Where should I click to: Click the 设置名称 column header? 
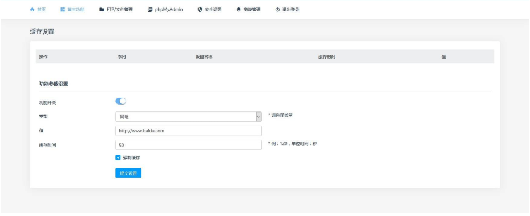click(x=204, y=57)
